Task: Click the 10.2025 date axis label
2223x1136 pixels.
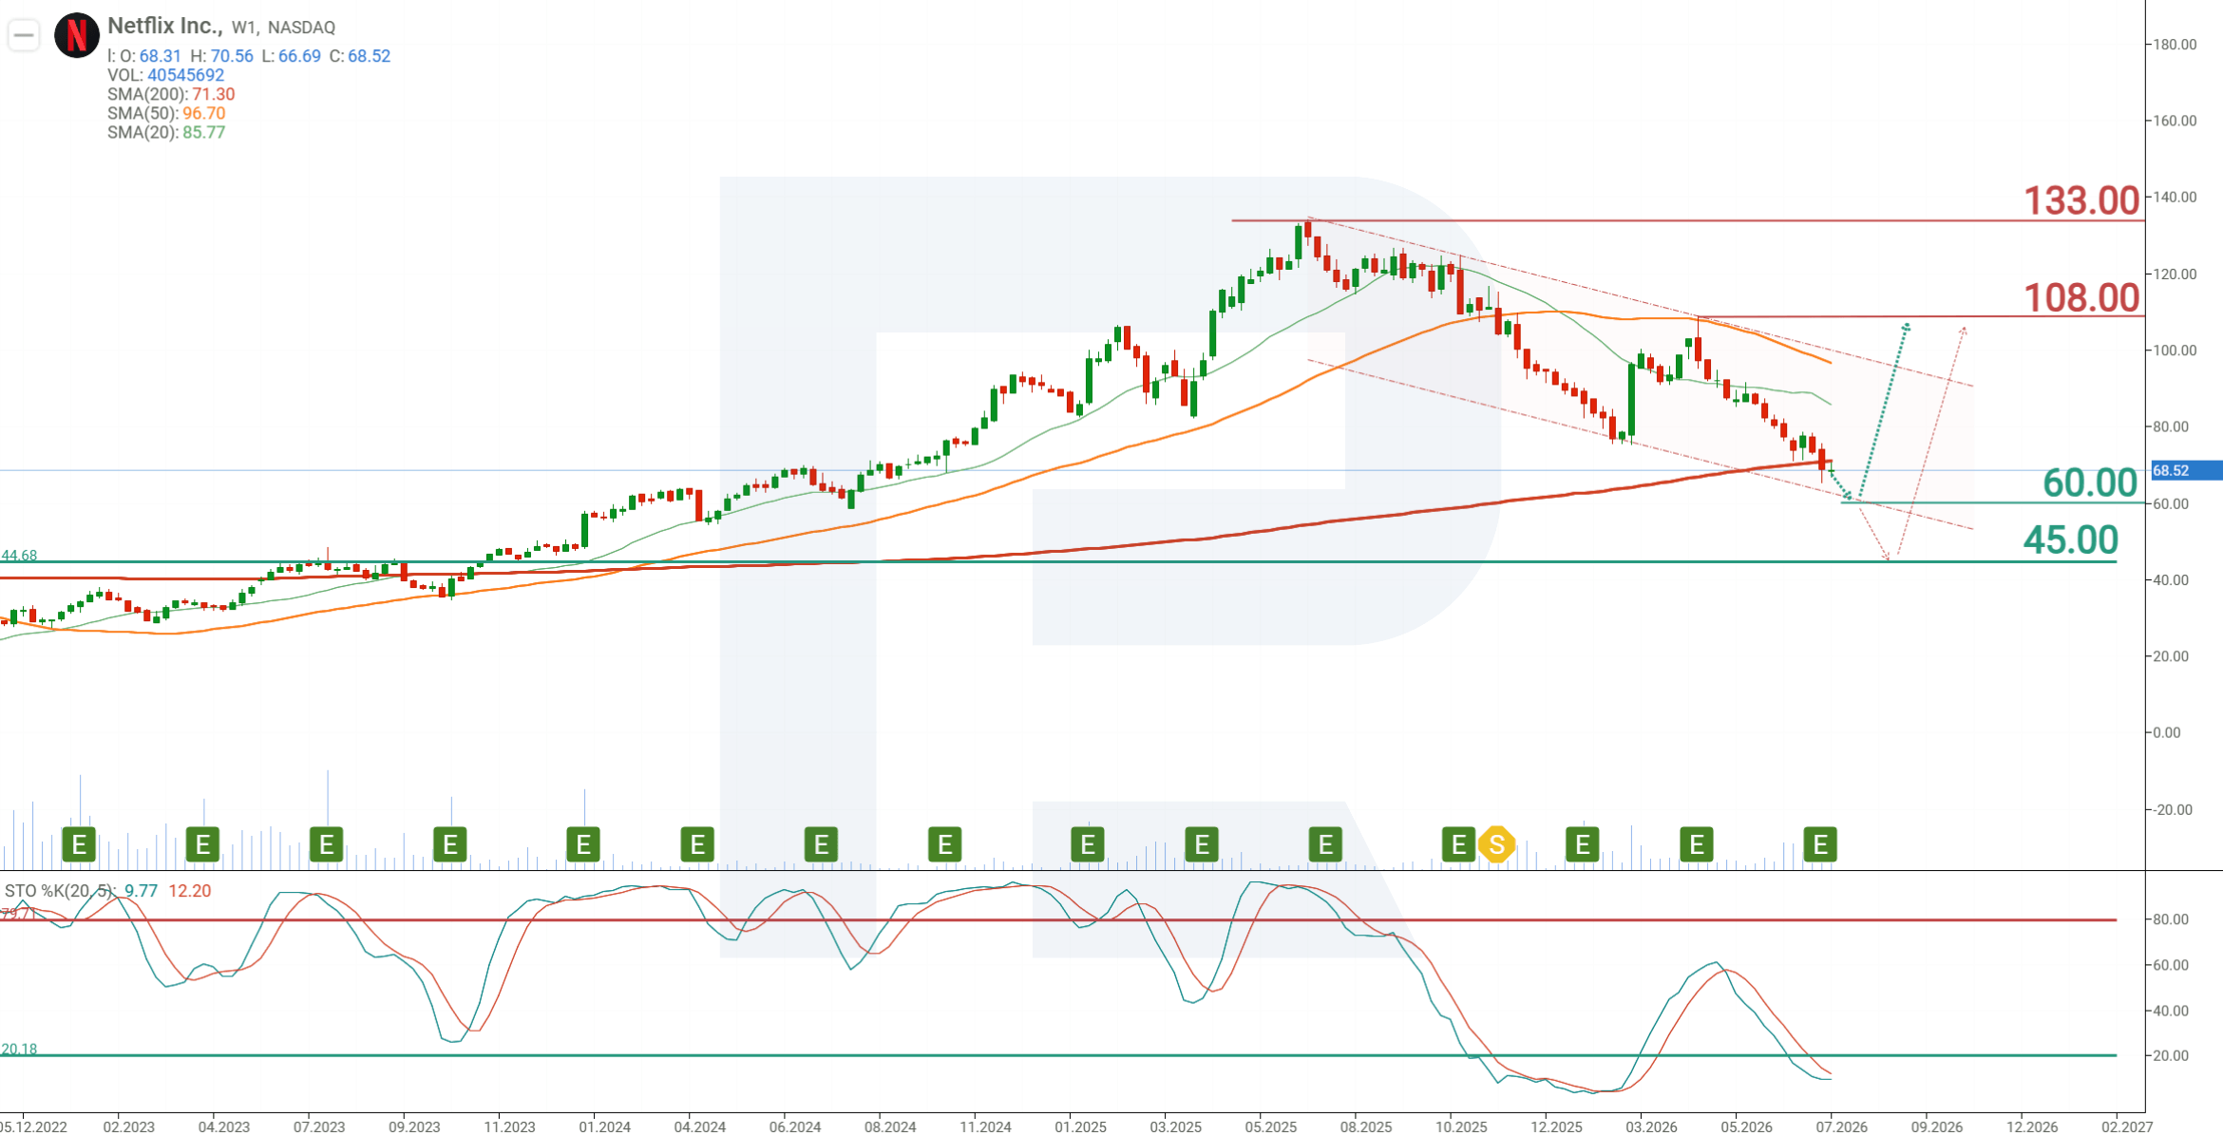Action: (x=1461, y=1127)
